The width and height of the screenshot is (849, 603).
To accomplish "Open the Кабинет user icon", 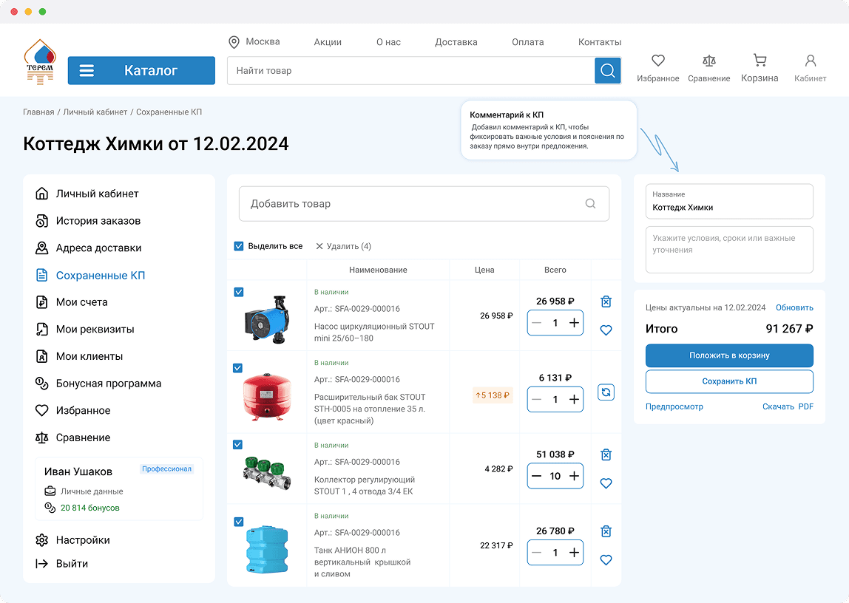I will (x=810, y=60).
